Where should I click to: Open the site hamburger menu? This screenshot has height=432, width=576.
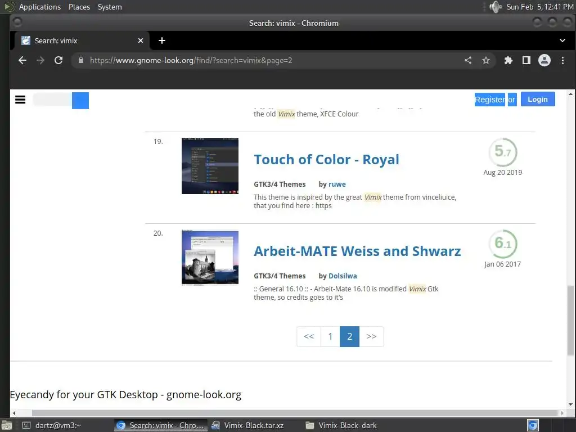20,100
